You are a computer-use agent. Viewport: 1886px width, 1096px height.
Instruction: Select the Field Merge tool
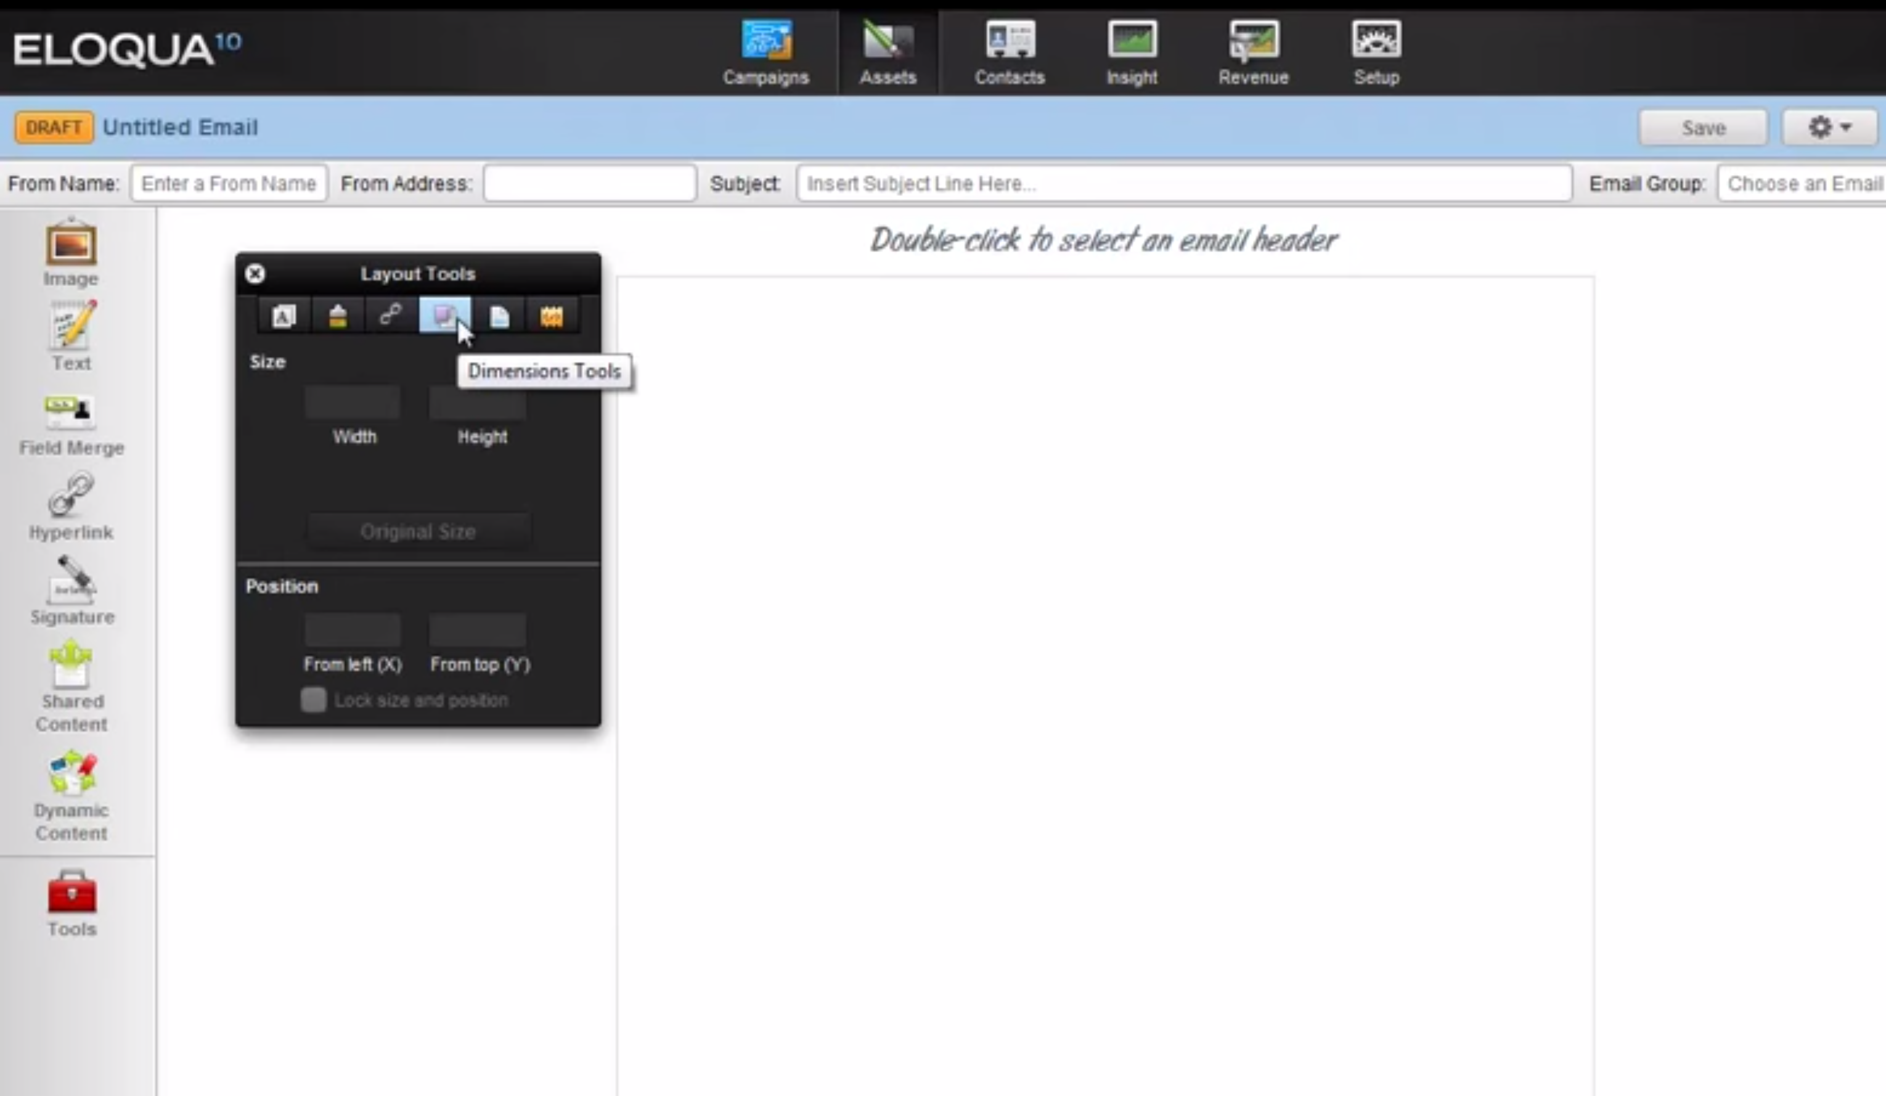point(71,425)
